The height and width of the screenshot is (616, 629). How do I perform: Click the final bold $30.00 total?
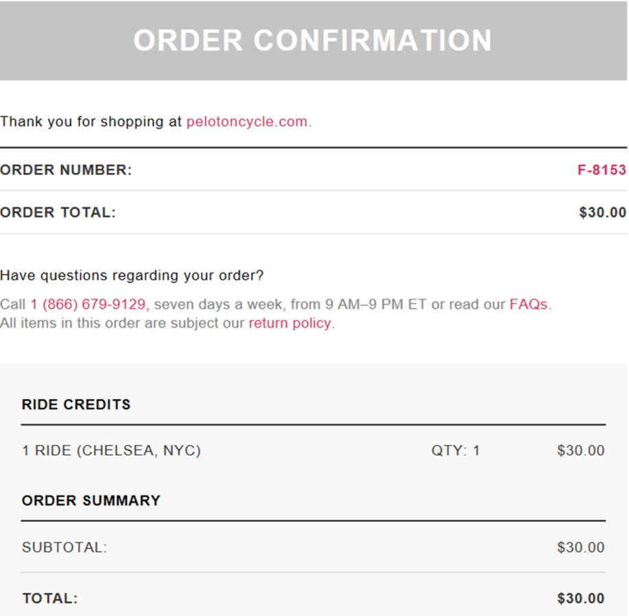pyautogui.click(x=580, y=599)
